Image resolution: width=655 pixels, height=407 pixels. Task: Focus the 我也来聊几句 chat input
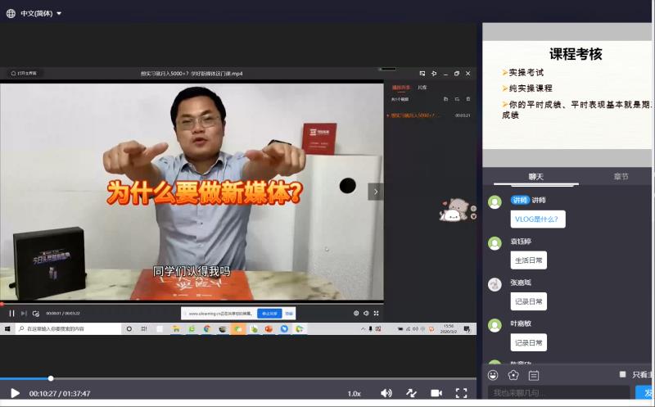558,393
